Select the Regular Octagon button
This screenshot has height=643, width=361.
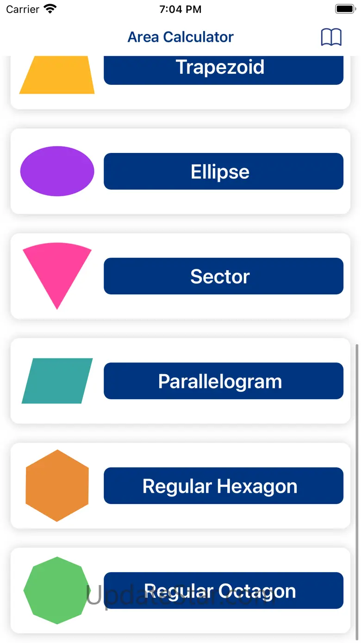click(223, 590)
